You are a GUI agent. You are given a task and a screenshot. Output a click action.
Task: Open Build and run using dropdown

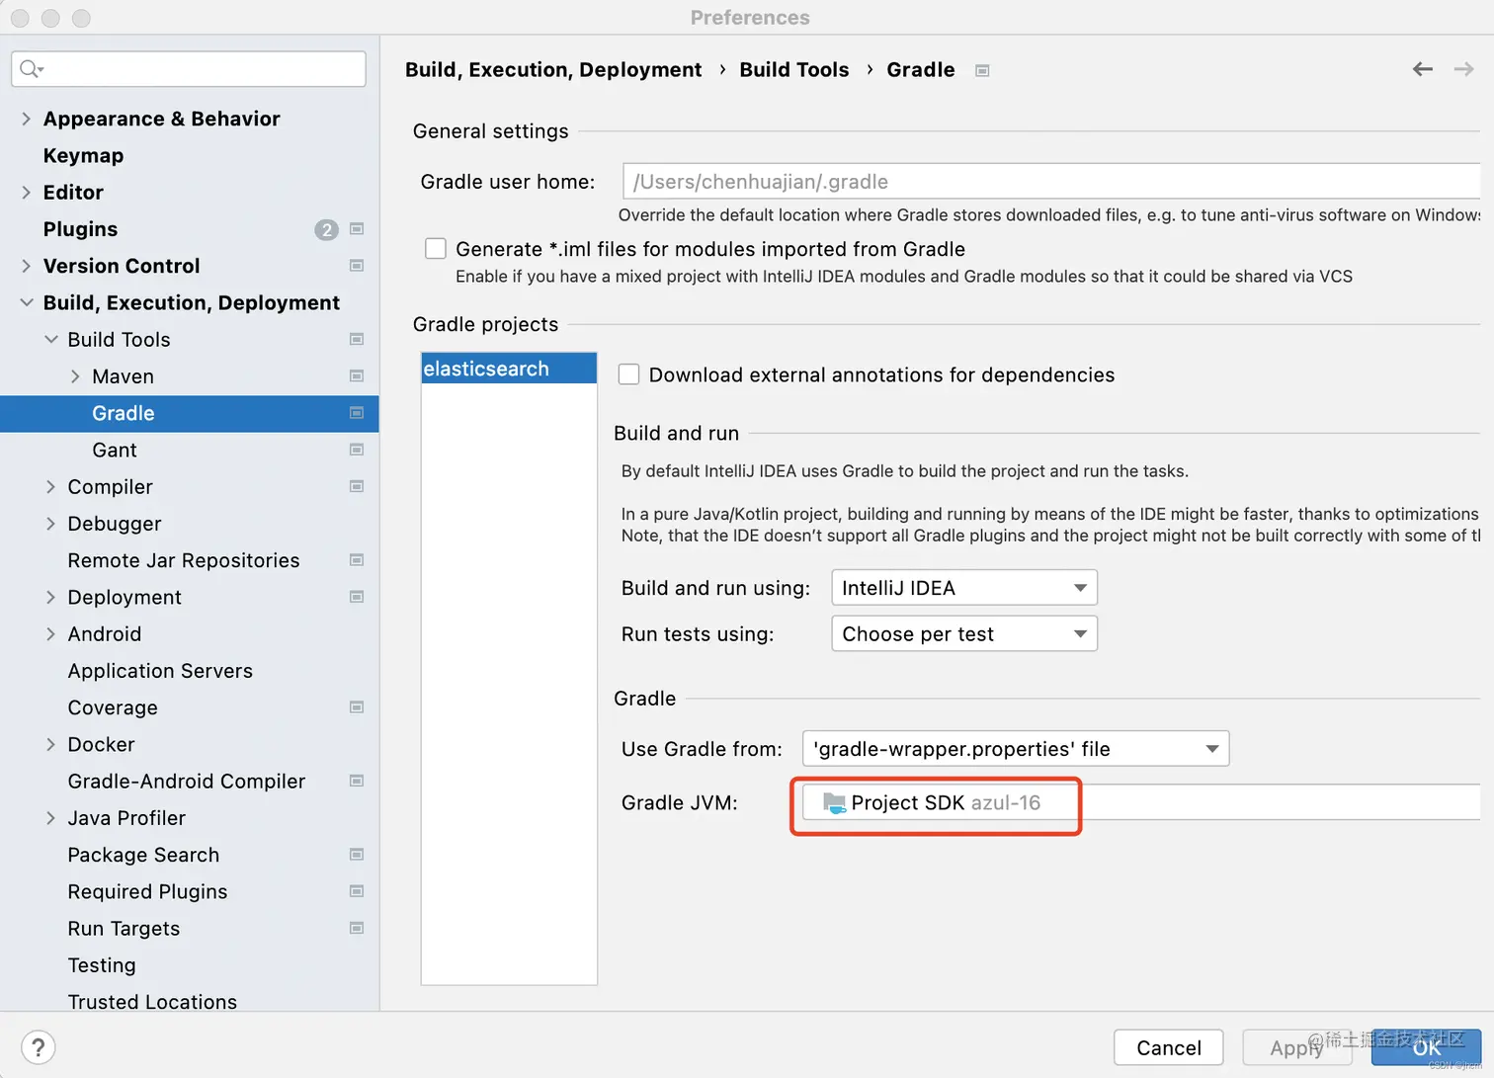[x=964, y=588]
